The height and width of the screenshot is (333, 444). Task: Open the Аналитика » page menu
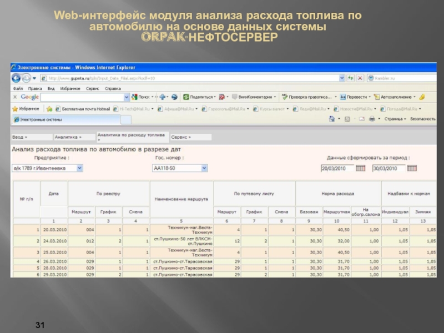74,137
